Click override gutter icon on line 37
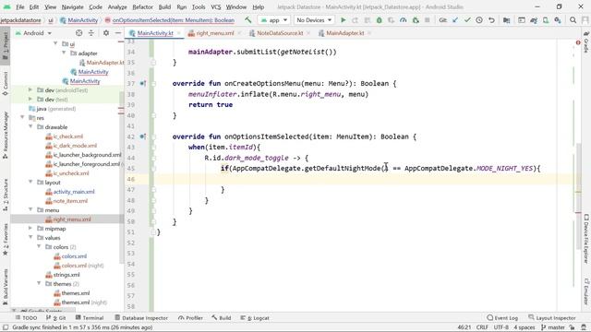591x332 pixels. pyautogui.click(x=143, y=84)
